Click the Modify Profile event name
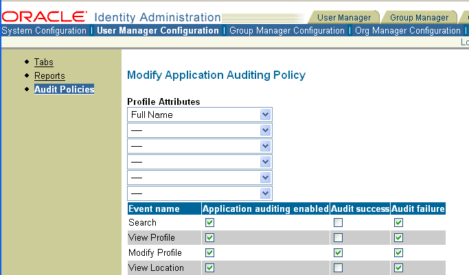The height and width of the screenshot is (275, 469). pyautogui.click(x=155, y=253)
